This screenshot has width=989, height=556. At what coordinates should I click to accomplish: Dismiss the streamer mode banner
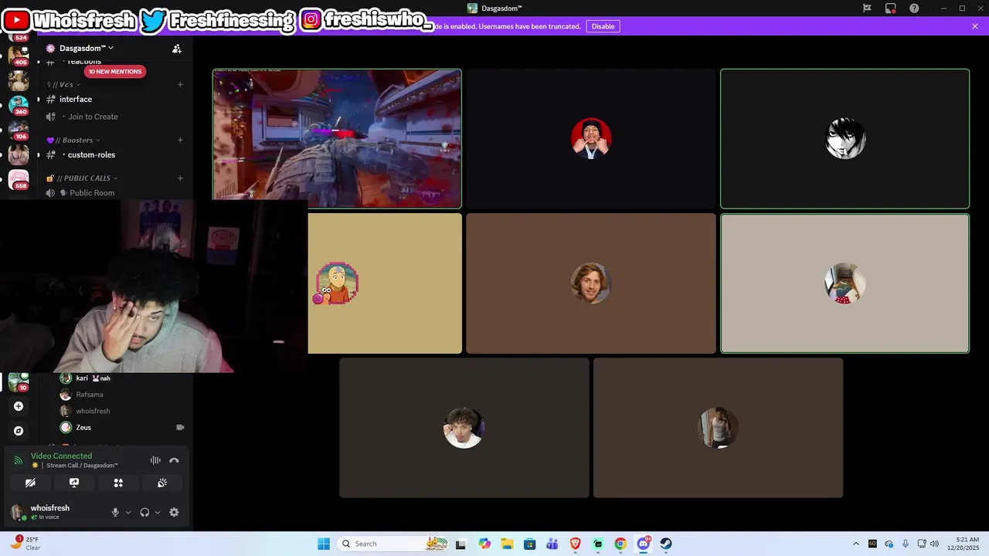tap(975, 26)
